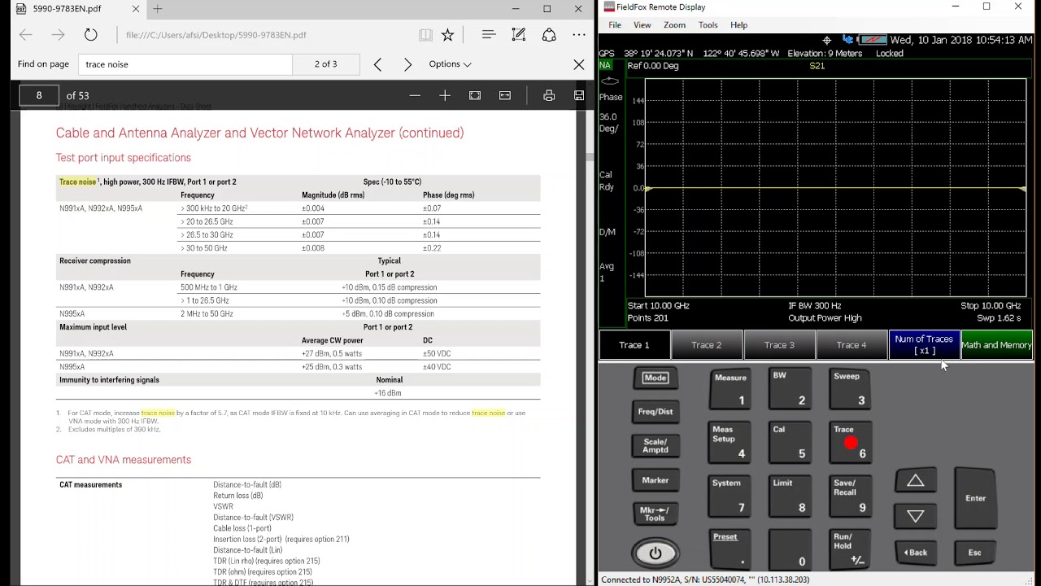The image size is (1041, 586).
Task: Zoom in the PDF with plus icon
Action: click(445, 95)
